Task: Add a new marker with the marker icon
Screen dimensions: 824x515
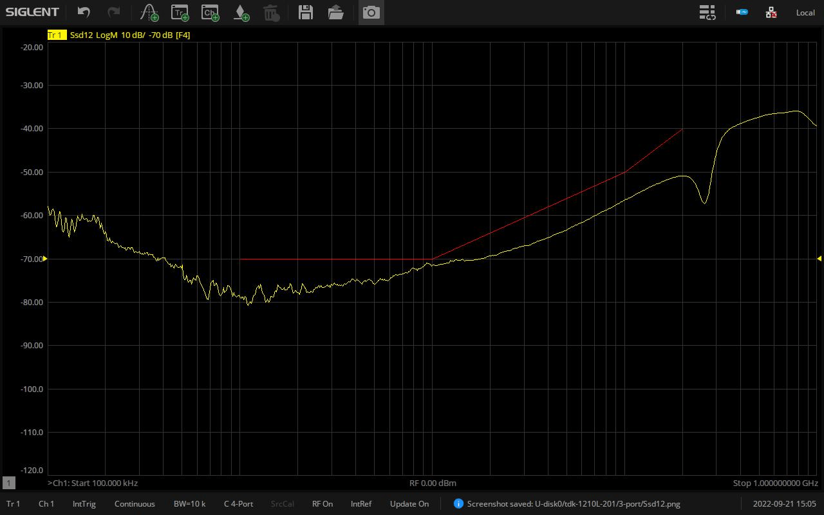Action: (x=149, y=12)
